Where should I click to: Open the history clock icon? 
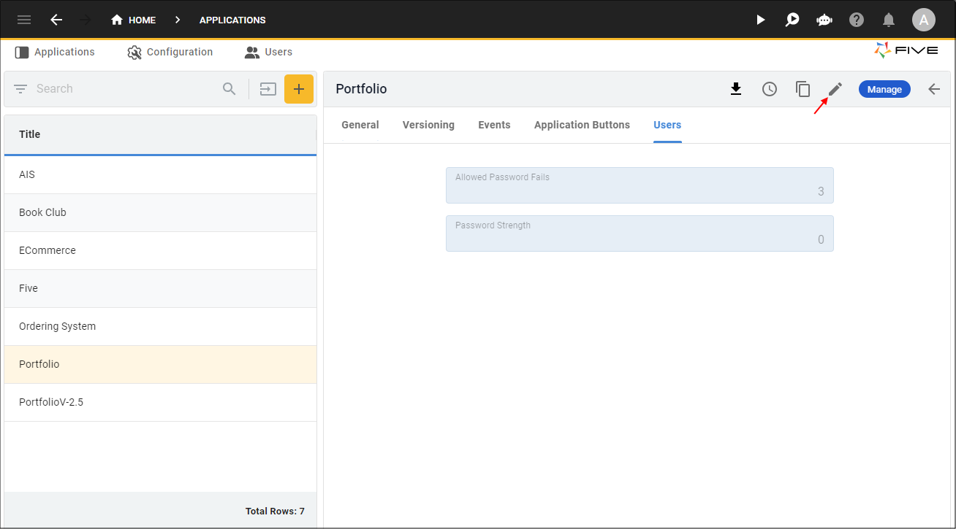(x=770, y=89)
